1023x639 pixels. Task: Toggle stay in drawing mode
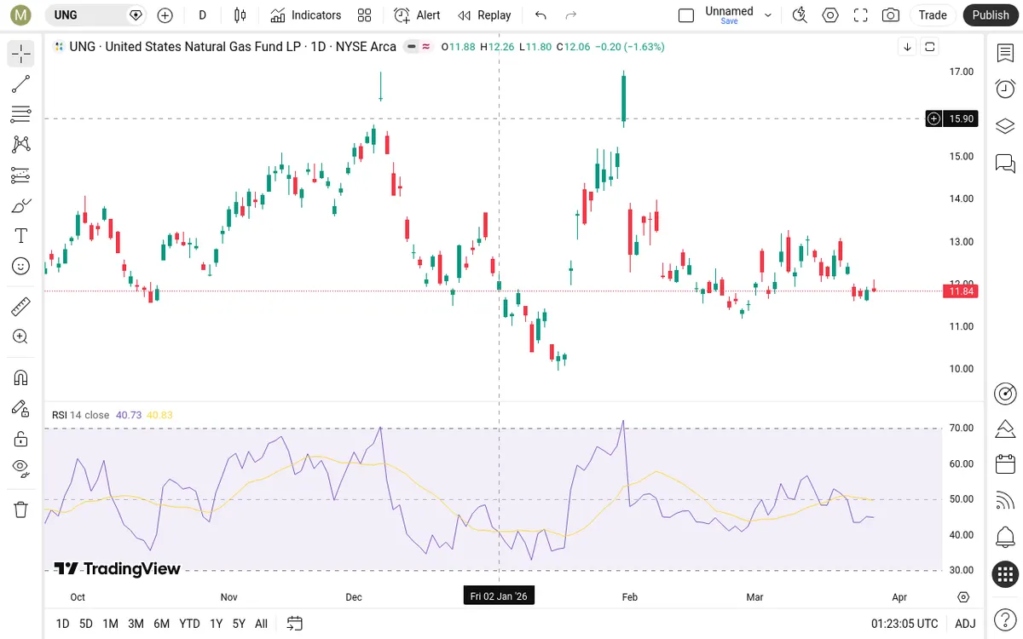(21, 408)
